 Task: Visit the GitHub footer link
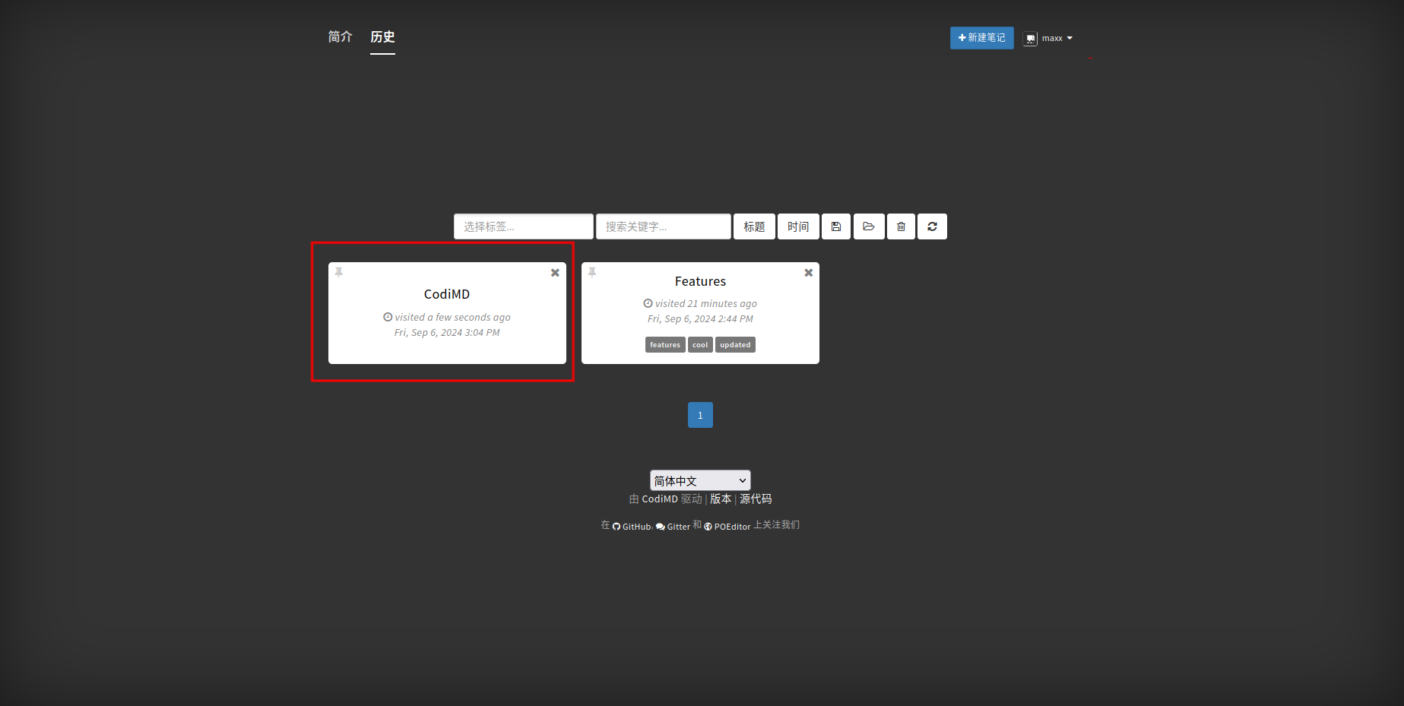[x=632, y=526]
